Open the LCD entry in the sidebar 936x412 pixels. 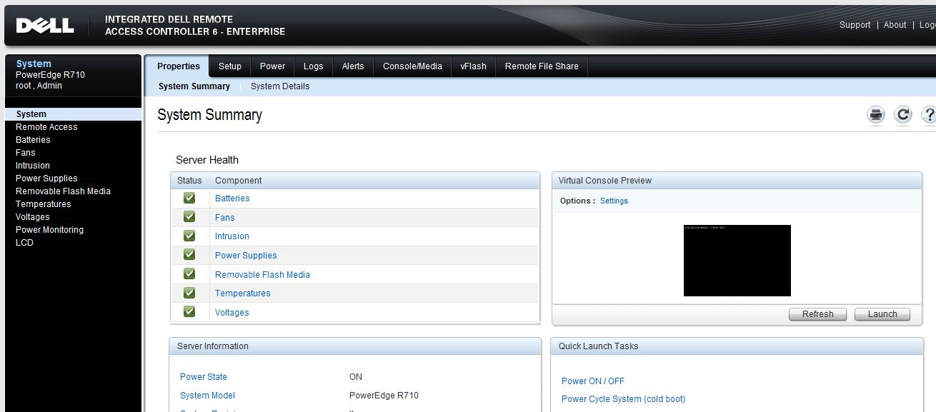(x=24, y=242)
